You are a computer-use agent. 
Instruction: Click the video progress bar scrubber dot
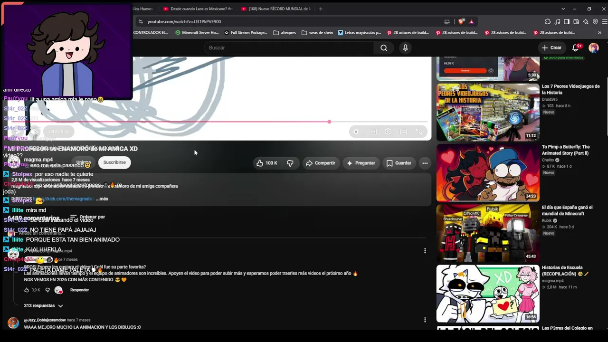click(329, 122)
